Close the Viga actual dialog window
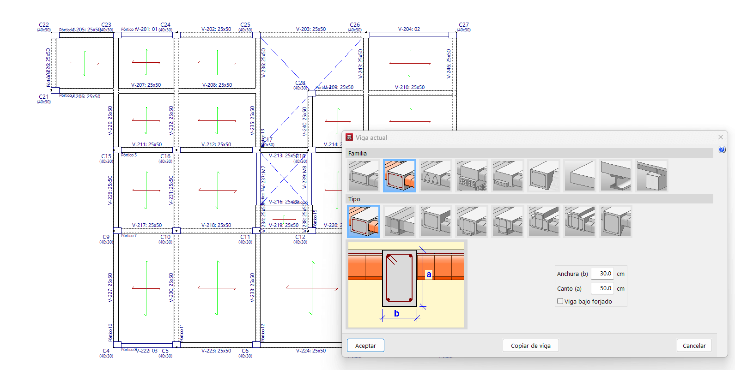Screen dimensions: 735x370 click(x=720, y=137)
